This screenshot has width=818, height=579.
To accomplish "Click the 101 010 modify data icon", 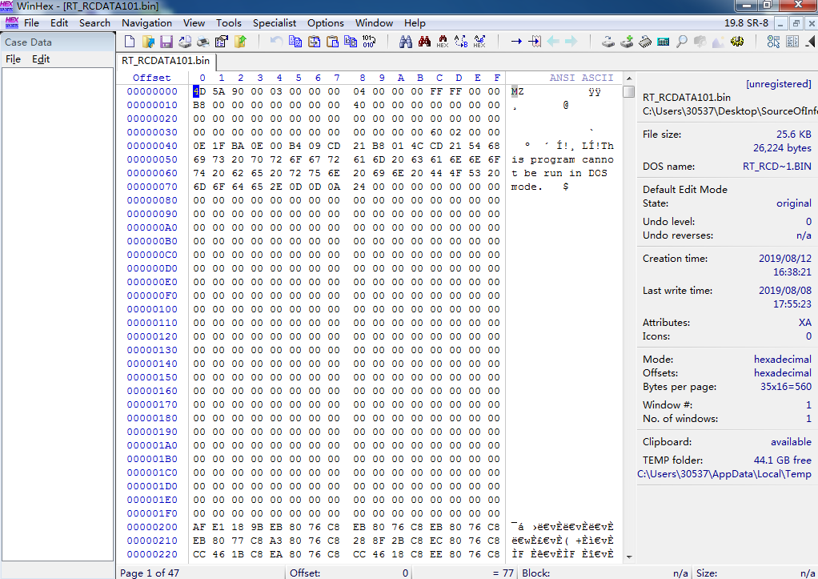I will 369,42.
